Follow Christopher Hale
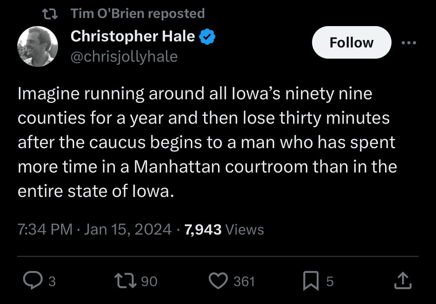This screenshot has height=304, width=436. [351, 43]
